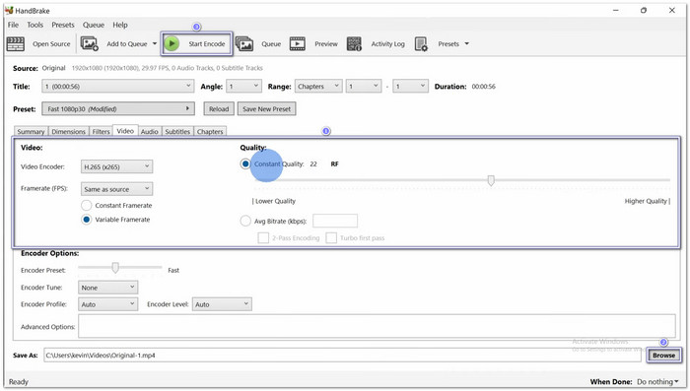Click the Activity Log icon
Viewport: 690px width, 391px height.
(354, 43)
